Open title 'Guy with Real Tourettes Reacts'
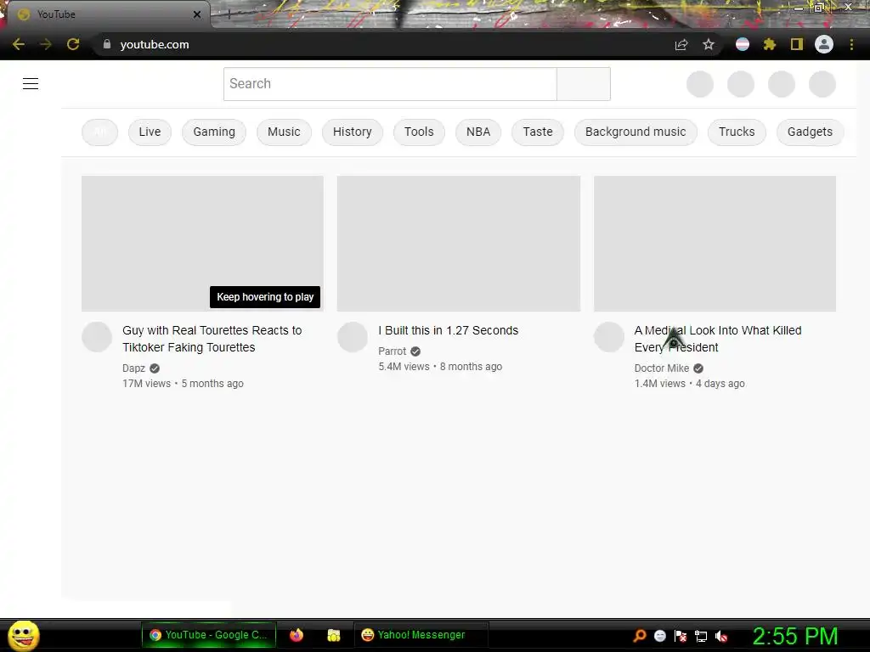This screenshot has width=870, height=652. [x=212, y=339]
